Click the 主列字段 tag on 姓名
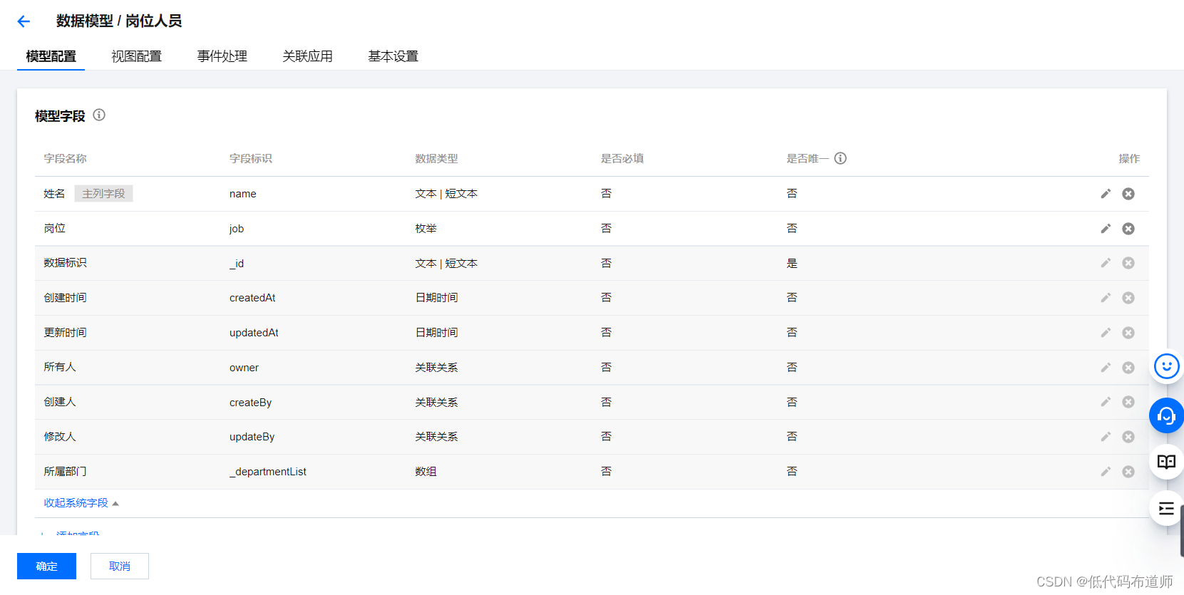 coord(103,194)
